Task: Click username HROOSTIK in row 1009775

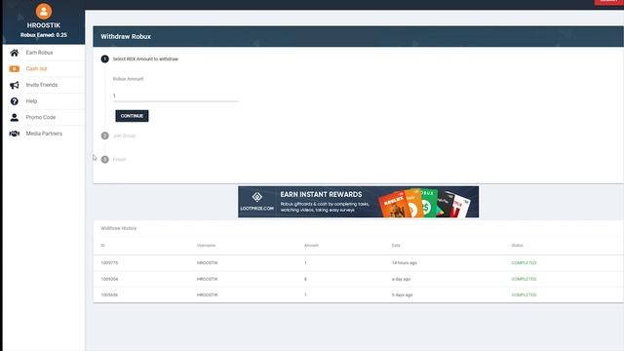Action: [x=208, y=263]
